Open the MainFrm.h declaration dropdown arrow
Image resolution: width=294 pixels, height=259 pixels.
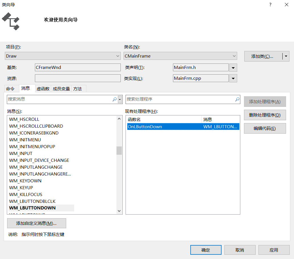(233, 68)
